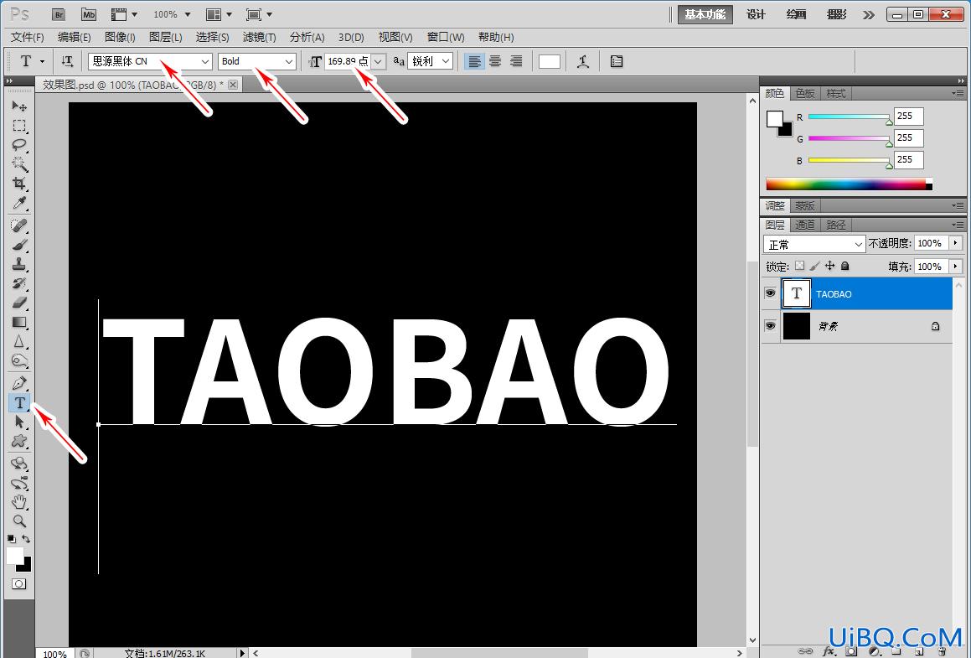Image resolution: width=971 pixels, height=658 pixels.
Task: Open the 滤镜(T) menu
Action: click(x=259, y=37)
